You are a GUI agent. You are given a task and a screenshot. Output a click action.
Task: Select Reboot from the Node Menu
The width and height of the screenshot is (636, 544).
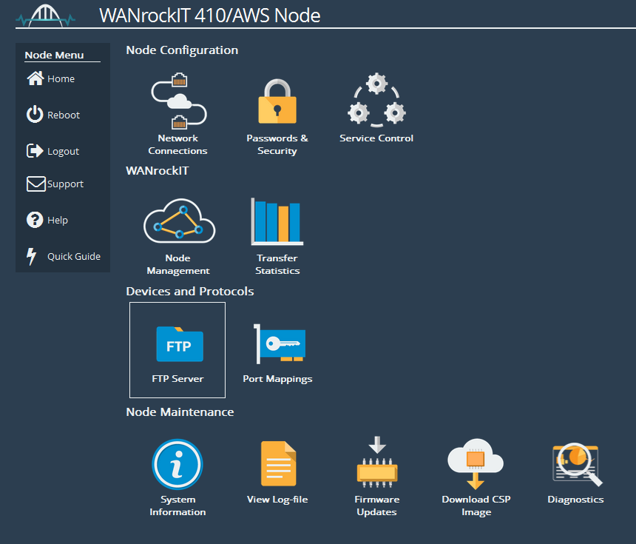[x=64, y=115]
